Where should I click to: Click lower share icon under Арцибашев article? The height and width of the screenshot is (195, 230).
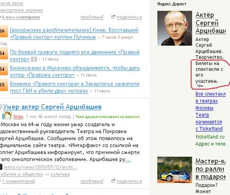point(113,181)
